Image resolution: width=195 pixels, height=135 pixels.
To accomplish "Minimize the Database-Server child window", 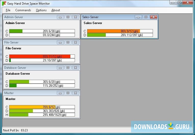I will (x=60, y=68).
